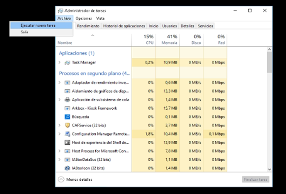This screenshot has width=286, height=194.
Task: Click the vertical scrollbar down arrow
Action: coord(270,169)
